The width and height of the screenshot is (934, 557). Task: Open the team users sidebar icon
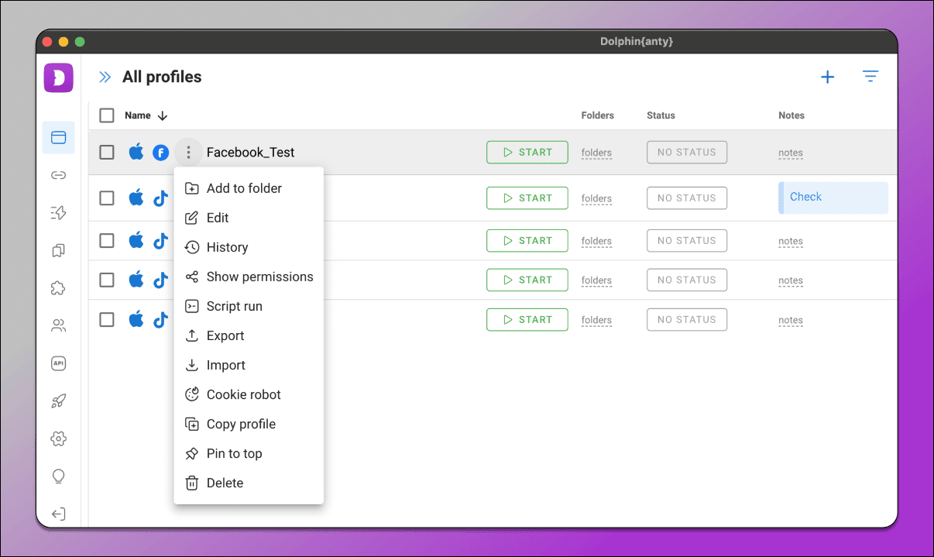pyautogui.click(x=58, y=325)
